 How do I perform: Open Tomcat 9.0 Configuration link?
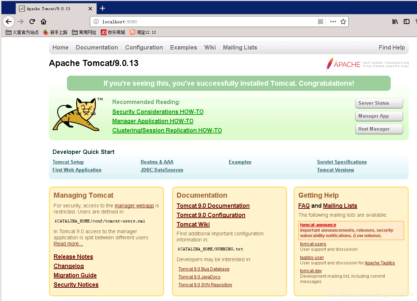[x=211, y=215]
